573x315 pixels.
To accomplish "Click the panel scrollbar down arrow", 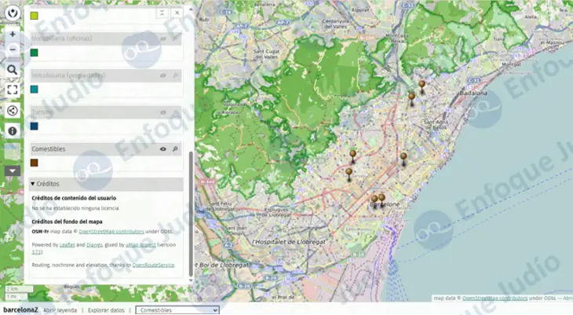I will coord(191,280).
